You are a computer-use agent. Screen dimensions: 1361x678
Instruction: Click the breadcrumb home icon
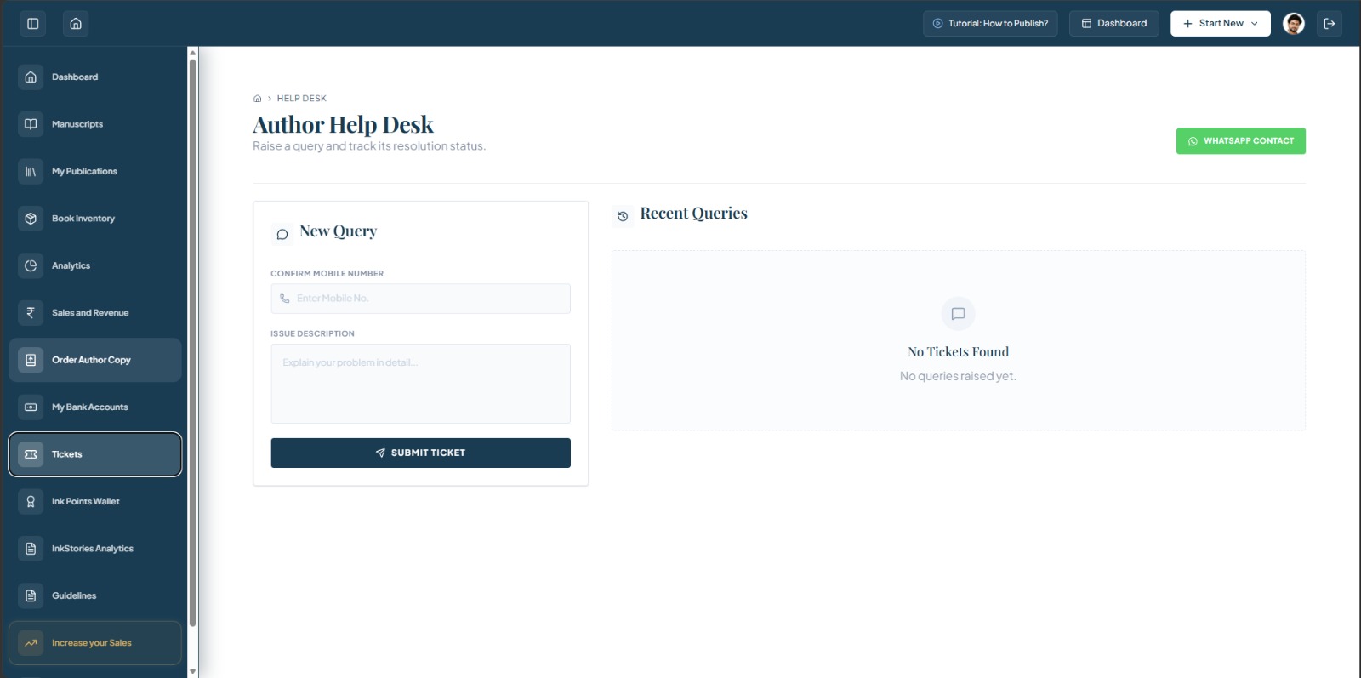pyautogui.click(x=258, y=99)
